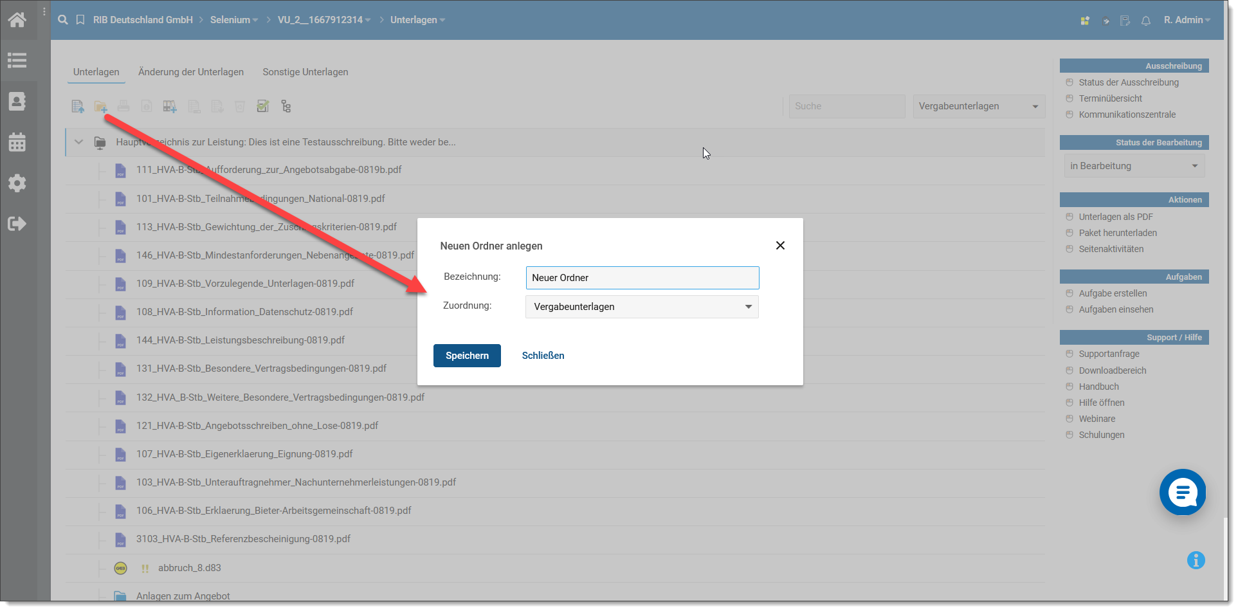
Task: Collapse the Hauptverzeichnis tree node
Action: coord(79,142)
